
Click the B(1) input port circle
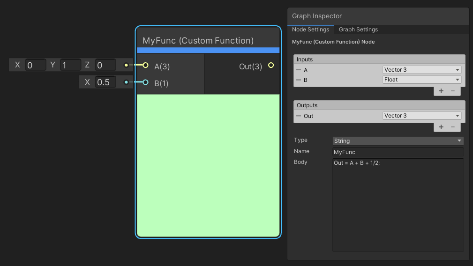(x=145, y=83)
